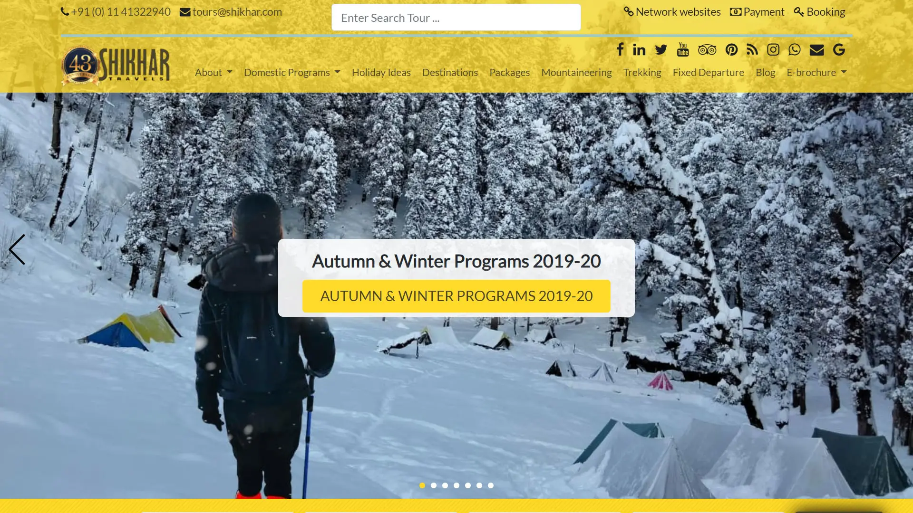Open the TripAdvisor owl icon
Screen dimensions: 913x513
pos(707,49)
